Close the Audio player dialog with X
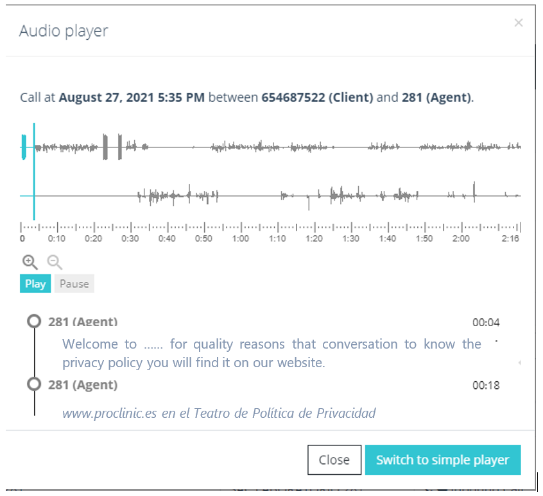Viewport: 543px width, 496px height. [519, 23]
